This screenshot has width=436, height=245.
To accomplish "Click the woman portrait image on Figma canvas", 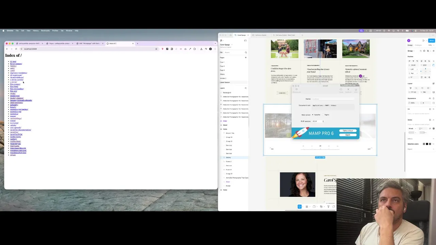I will 298,185.
